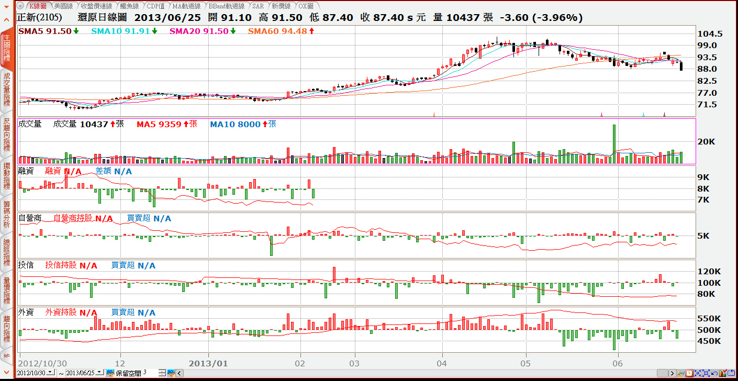Select 成交量指標 in the left sidebar

[x=6, y=90]
